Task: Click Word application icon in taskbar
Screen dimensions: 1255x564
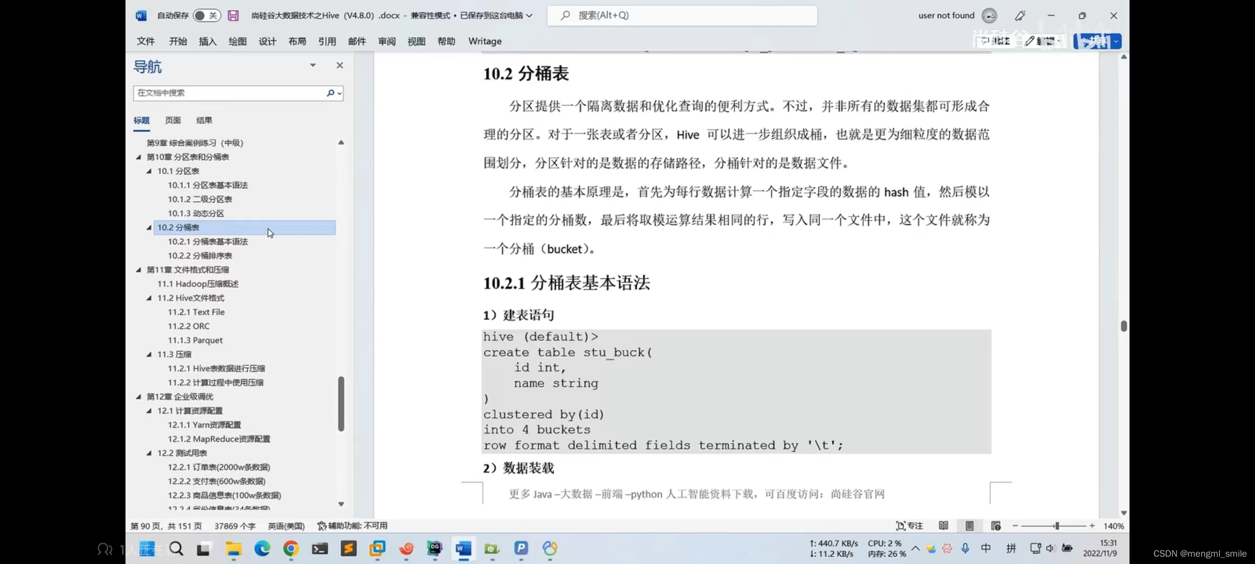Action: [463, 549]
